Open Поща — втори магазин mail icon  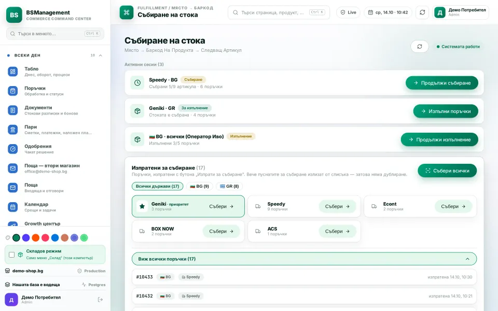point(12,168)
